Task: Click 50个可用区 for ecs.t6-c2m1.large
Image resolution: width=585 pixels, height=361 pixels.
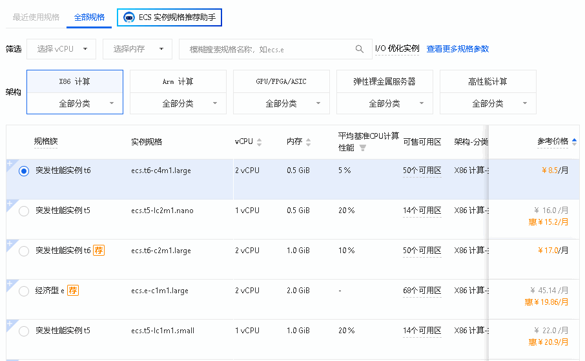Action: [422, 250]
